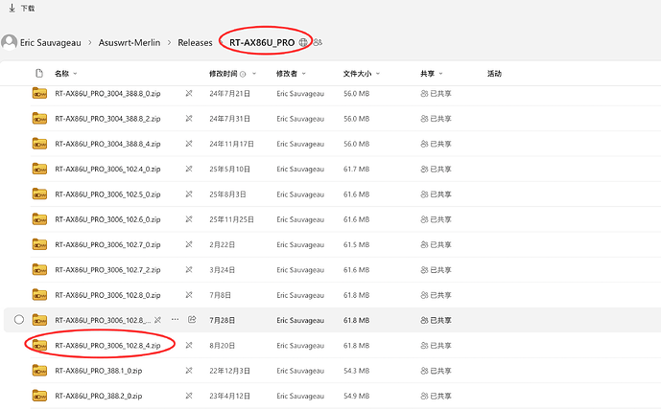Open RT-AX86U_PRO_3006_102.7_0.zip file
661x410 pixels.
107,244
